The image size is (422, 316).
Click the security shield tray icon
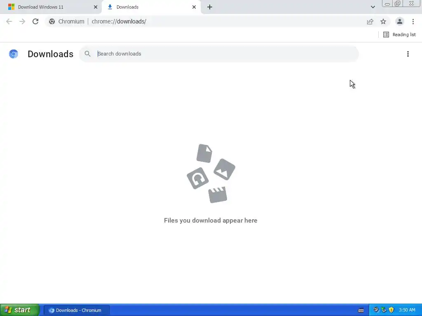click(392, 310)
